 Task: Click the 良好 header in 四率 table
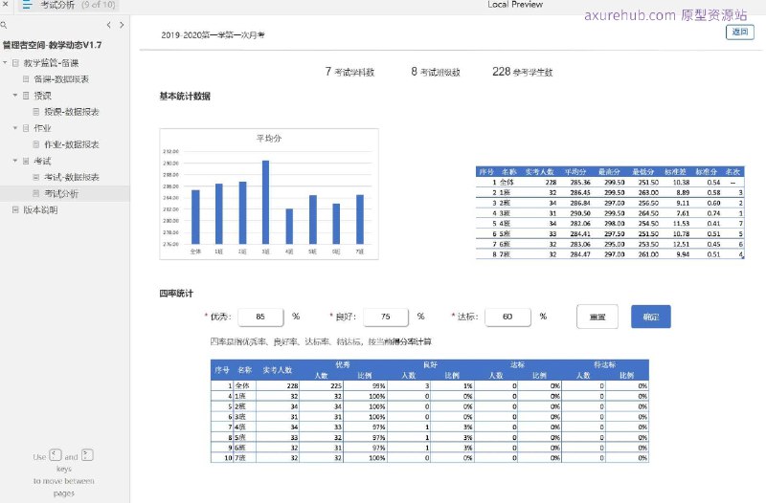click(x=430, y=365)
